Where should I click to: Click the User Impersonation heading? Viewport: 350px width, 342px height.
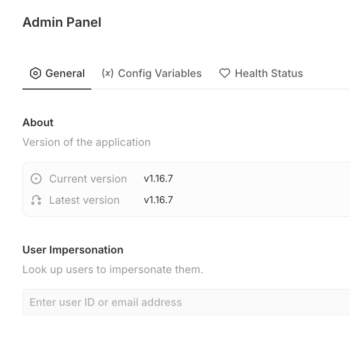click(73, 250)
